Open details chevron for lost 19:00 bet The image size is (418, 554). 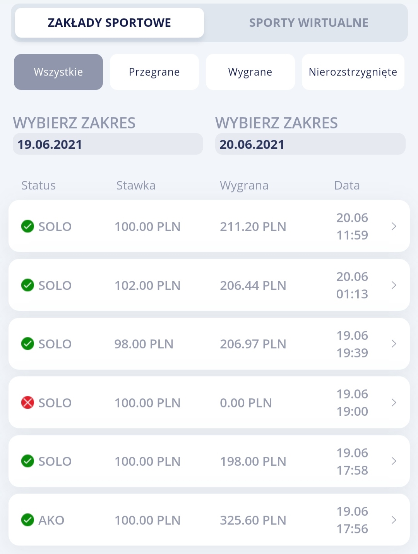(x=394, y=403)
